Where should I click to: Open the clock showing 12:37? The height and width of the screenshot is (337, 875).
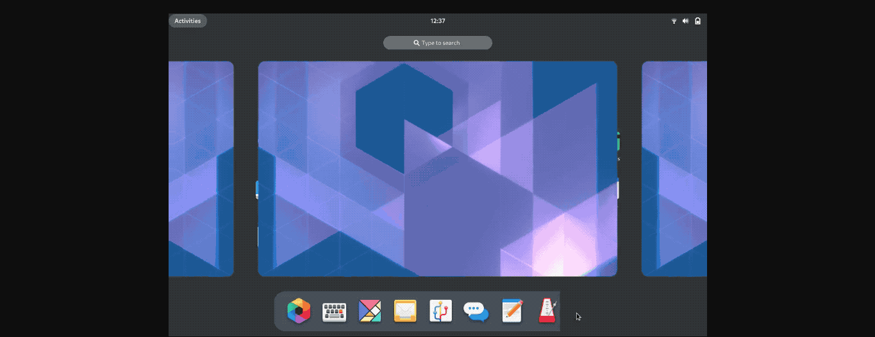pyautogui.click(x=438, y=21)
